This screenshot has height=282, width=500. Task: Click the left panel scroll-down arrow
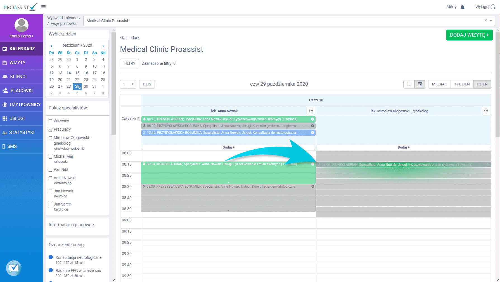coord(113,280)
